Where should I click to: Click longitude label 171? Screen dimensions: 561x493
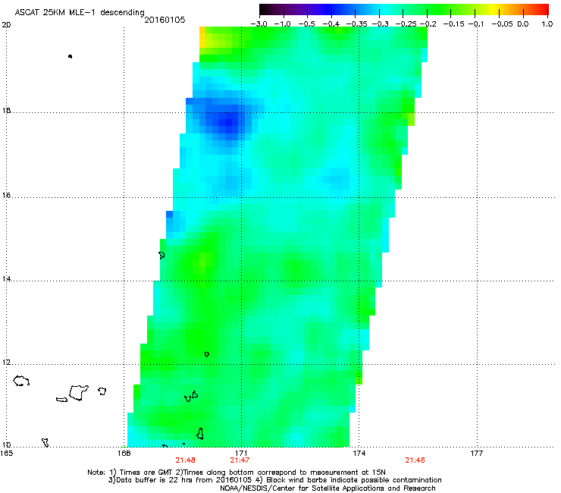[241, 454]
